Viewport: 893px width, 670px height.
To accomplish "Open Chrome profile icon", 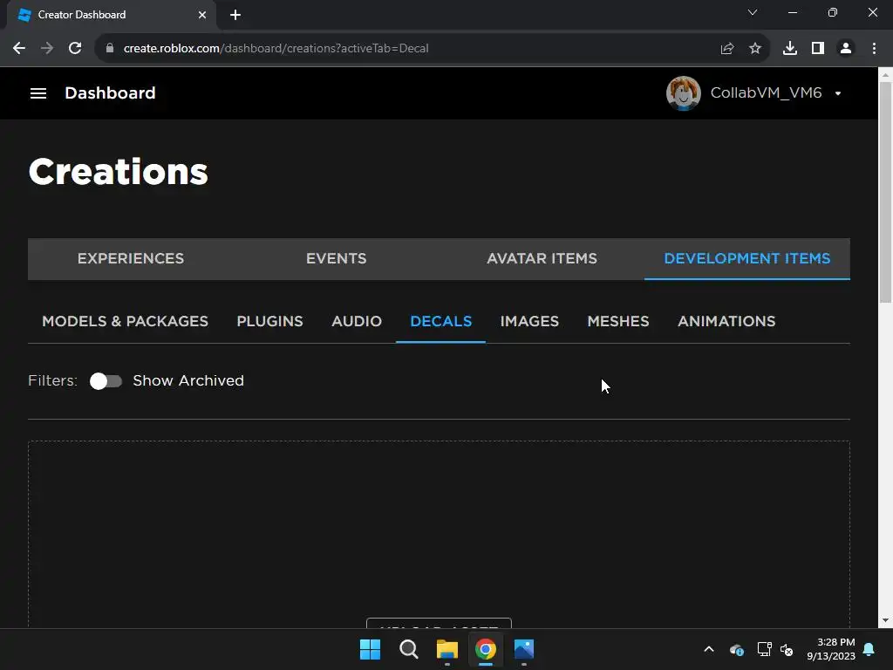I will tap(846, 49).
